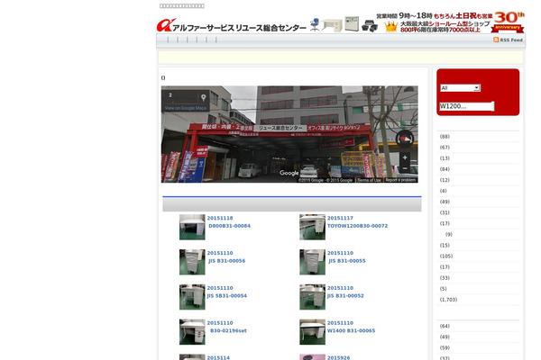Zoom in on the Street View
Image resolution: width=541 pixels, height=360 pixels.
point(405,157)
